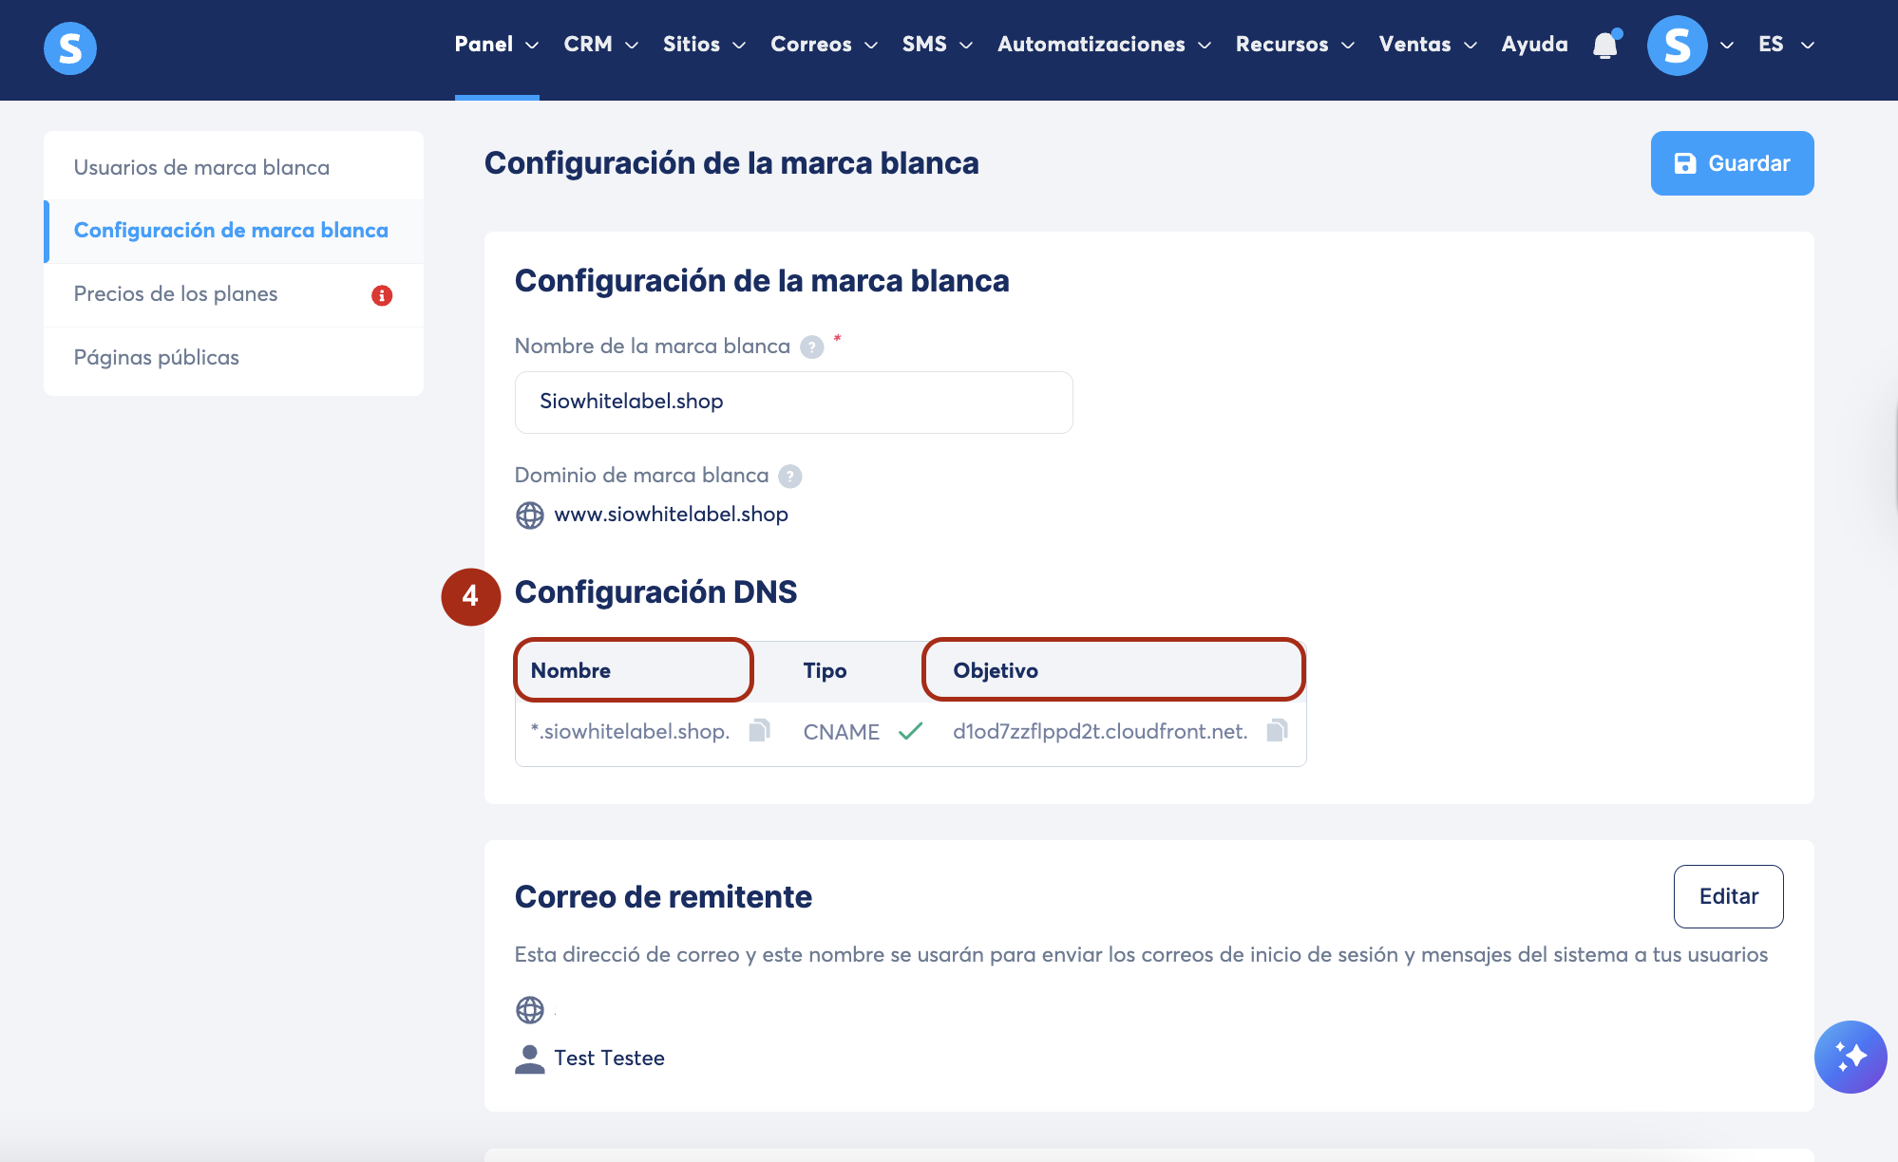Open the AI assistant sparkle button

click(x=1850, y=1057)
